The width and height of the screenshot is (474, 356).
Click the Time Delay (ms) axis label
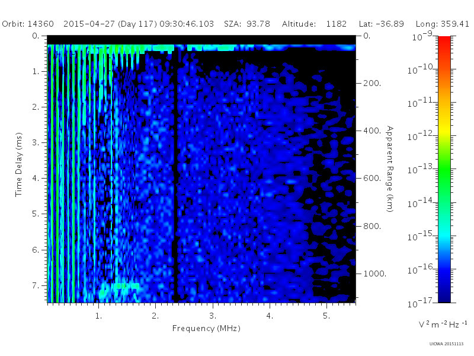point(19,164)
